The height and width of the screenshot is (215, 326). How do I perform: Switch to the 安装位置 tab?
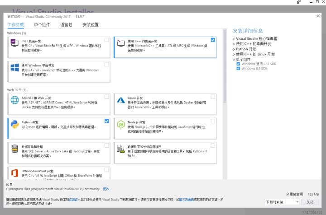(x=91, y=25)
